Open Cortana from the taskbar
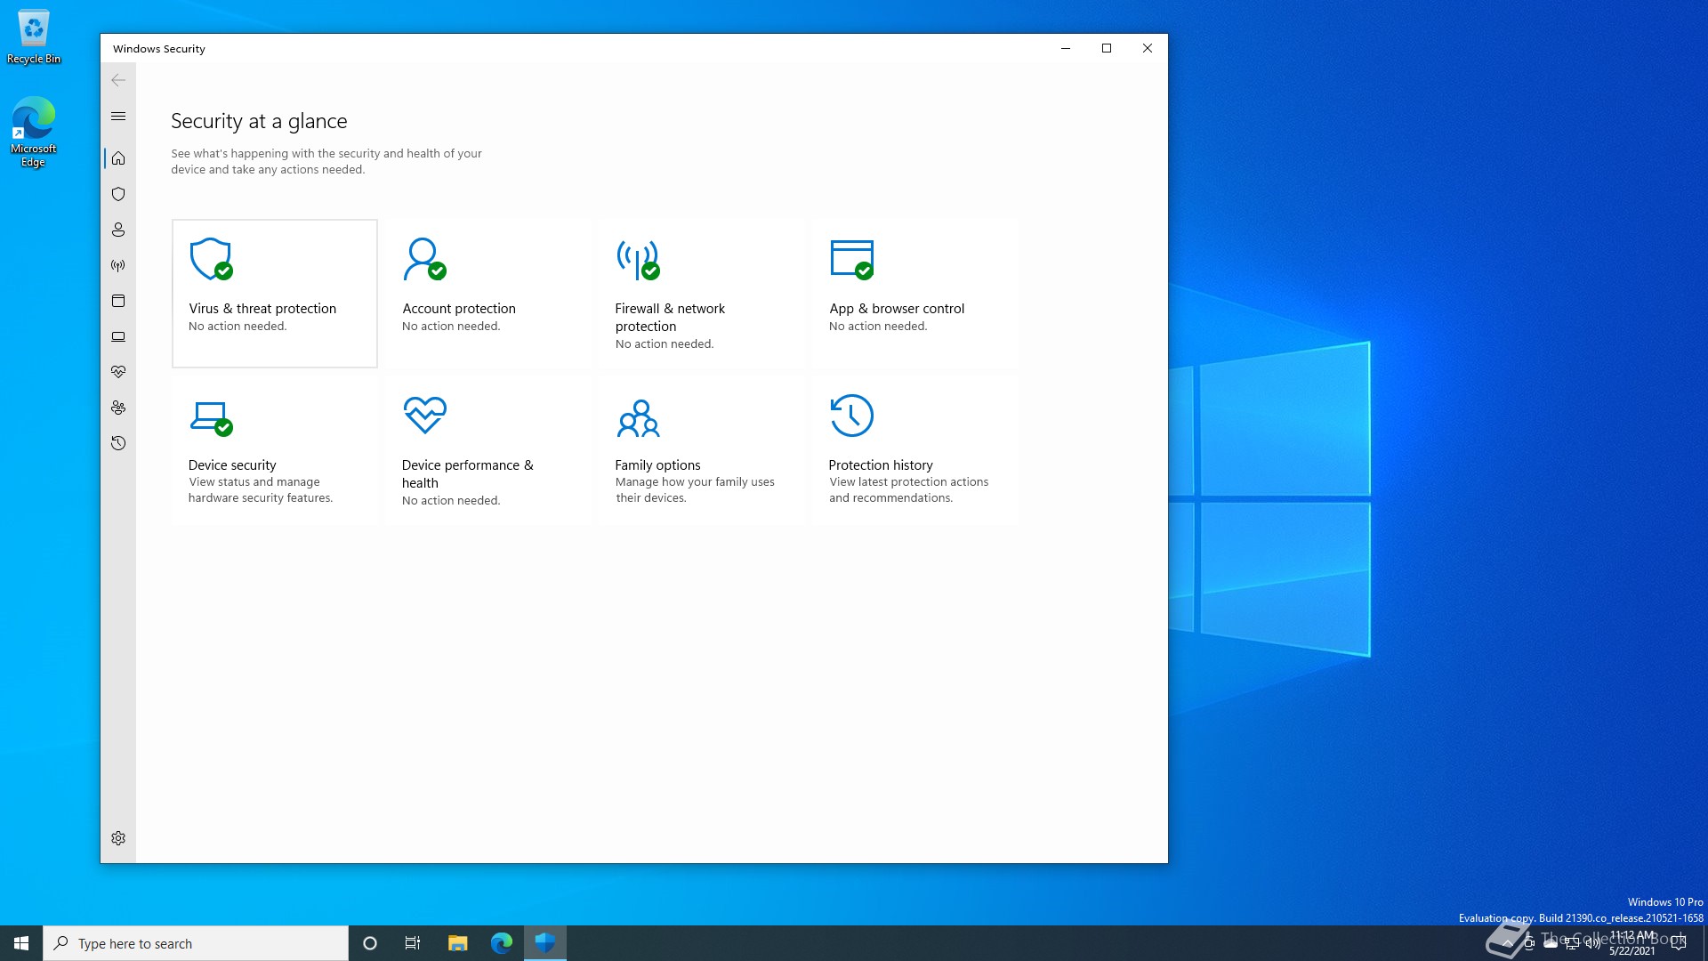 pyautogui.click(x=370, y=943)
